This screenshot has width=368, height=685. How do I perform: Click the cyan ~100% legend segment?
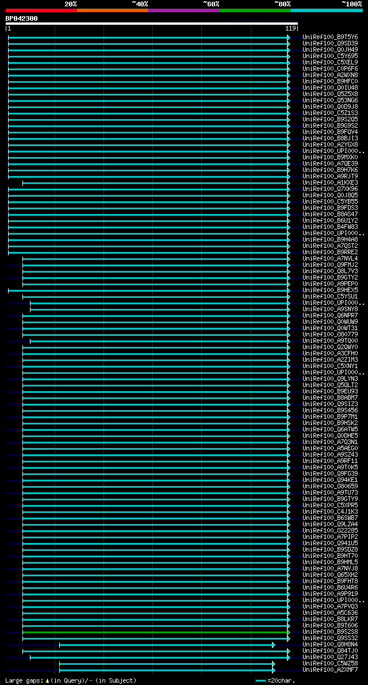click(327, 10)
